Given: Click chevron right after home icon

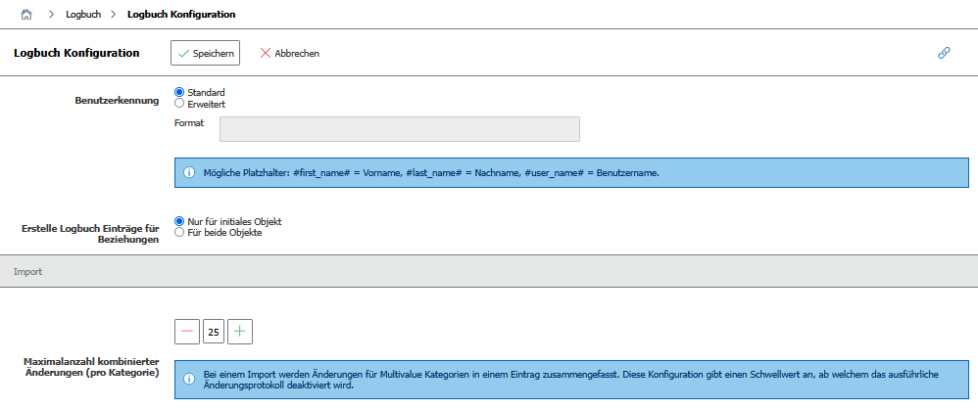Looking at the screenshot, I should pyautogui.click(x=51, y=15).
